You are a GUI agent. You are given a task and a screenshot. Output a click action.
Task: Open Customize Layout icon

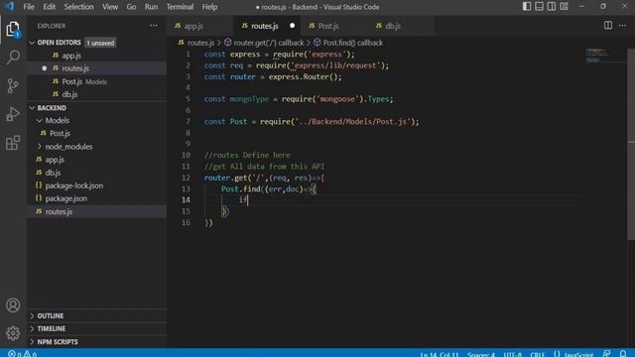click(x=565, y=6)
